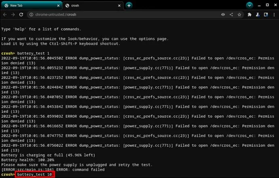Viewport: 279px width, 178px height.
Task: Open Chrome Labs flask icon
Action: tap(258, 15)
